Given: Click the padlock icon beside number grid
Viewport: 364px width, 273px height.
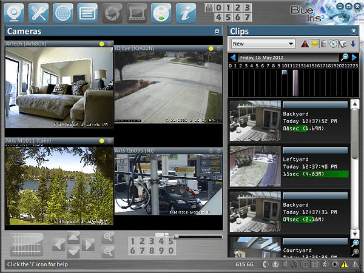Looking at the screenshot, I should tap(209, 8).
